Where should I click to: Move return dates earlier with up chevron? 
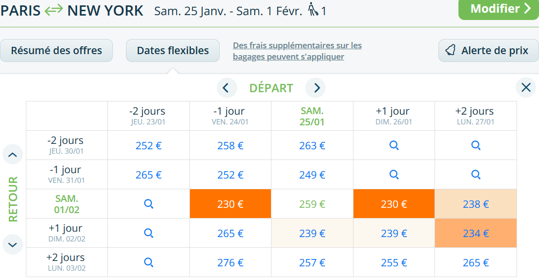[x=13, y=155]
